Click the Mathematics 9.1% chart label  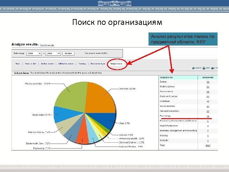41,115
